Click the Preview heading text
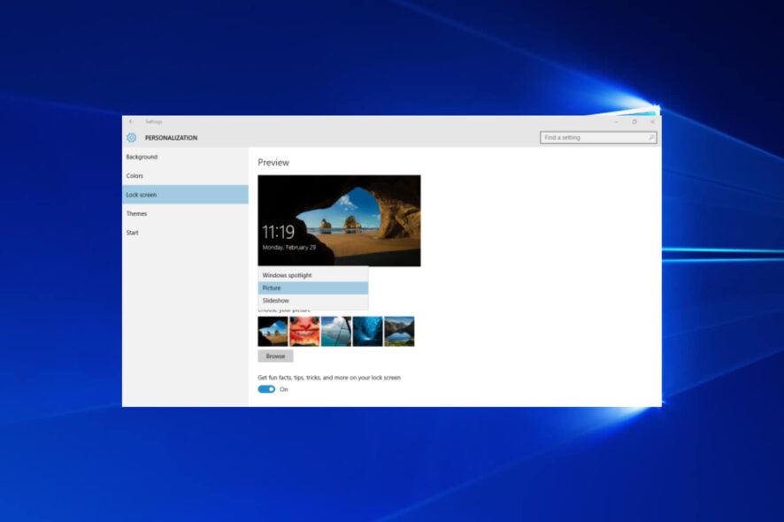 pyautogui.click(x=273, y=163)
